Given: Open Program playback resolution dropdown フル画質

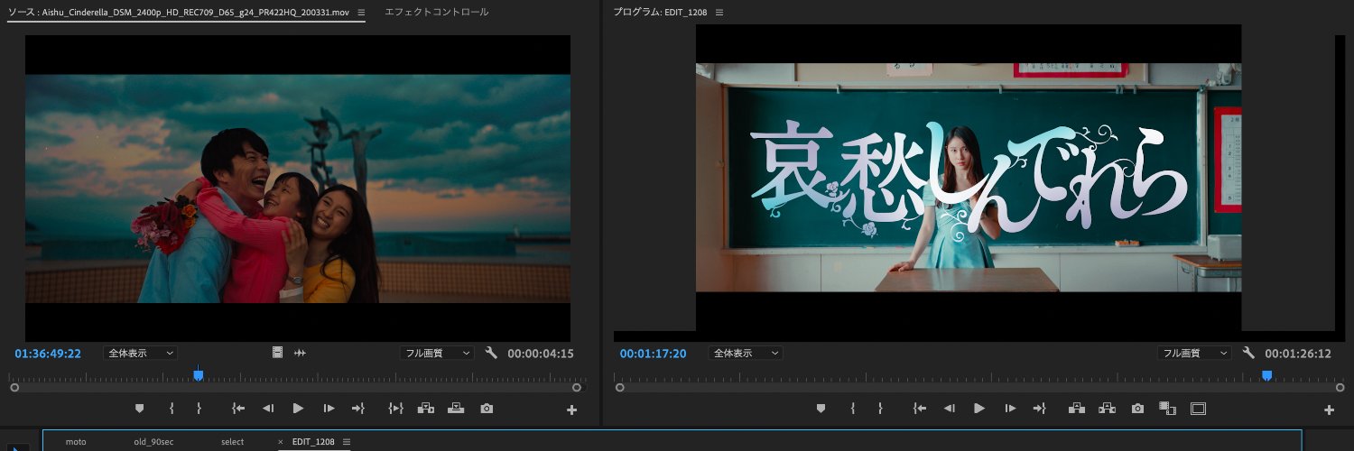Looking at the screenshot, I should [x=1194, y=353].
